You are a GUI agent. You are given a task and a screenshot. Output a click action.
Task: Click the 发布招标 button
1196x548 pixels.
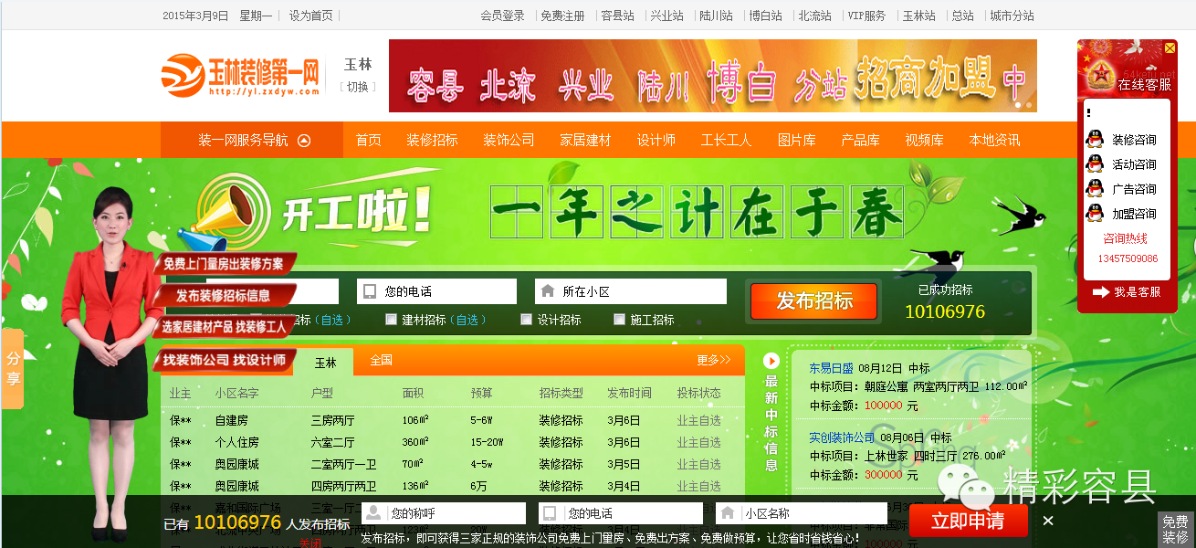point(814,301)
